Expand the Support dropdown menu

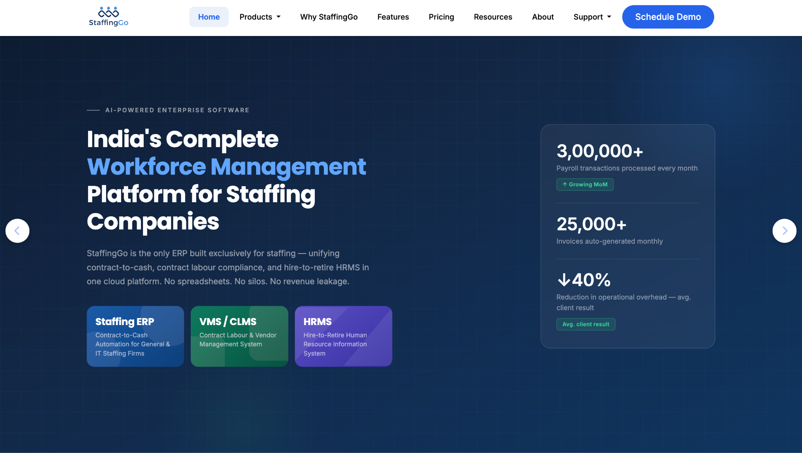[592, 17]
